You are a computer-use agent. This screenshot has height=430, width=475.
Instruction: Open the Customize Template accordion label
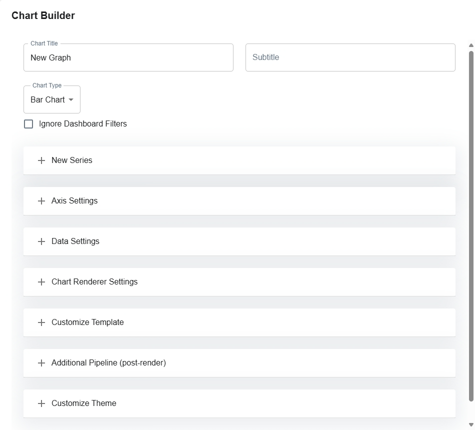point(87,322)
